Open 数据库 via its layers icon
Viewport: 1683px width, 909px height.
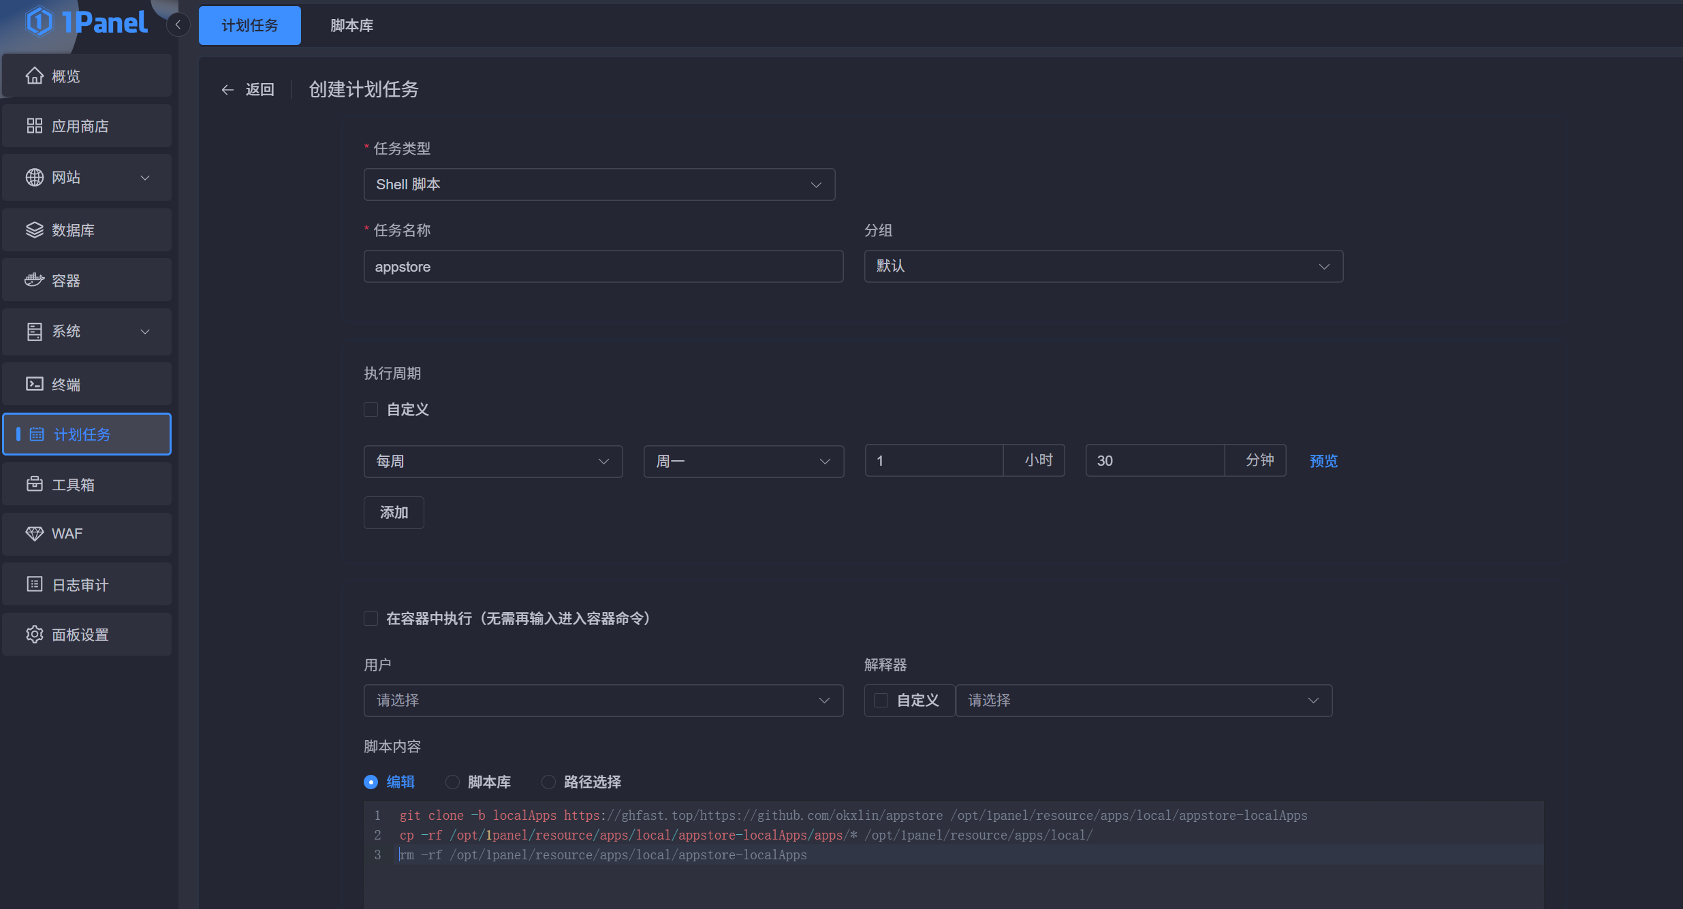(x=34, y=230)
